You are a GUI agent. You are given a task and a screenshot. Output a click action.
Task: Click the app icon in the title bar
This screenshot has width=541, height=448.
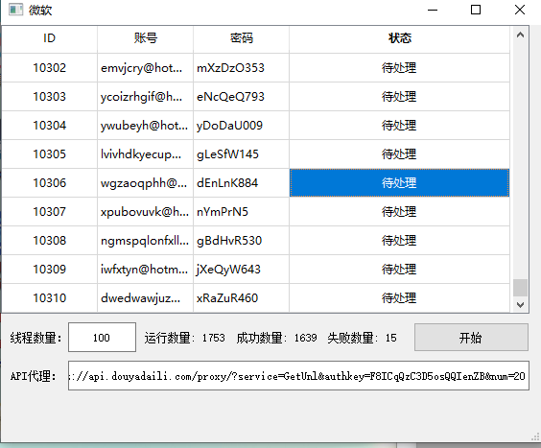point(15,10)
